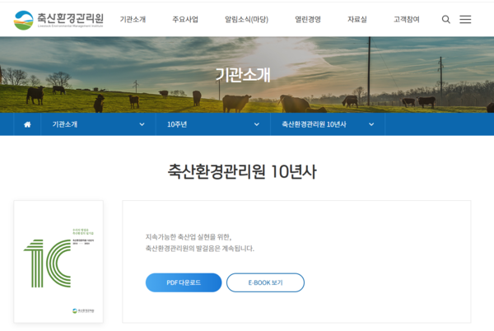The image size is (494, 331).
Task: Click the E-BOOK 보기 button
Action: 265,282
